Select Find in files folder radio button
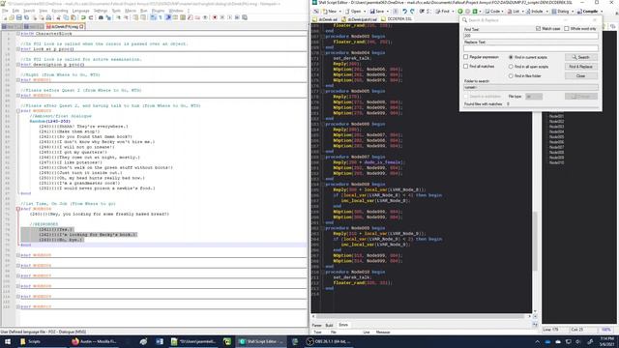This screenshot has width=619, height=348. point(511,75)
